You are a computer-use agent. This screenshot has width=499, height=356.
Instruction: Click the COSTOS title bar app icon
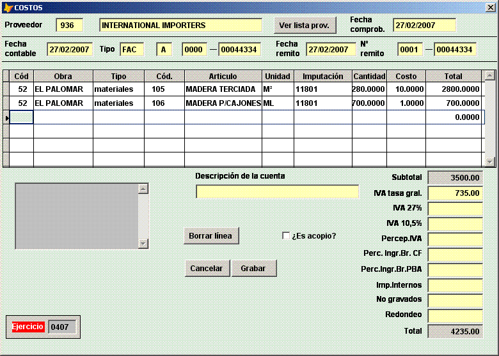click(x=8, y=8)
